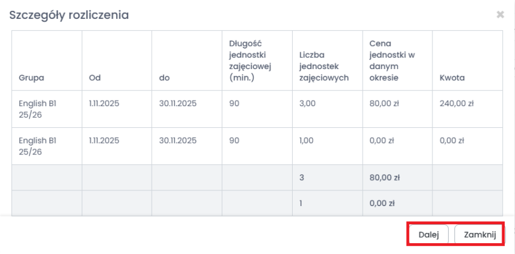Click the summary cell showing 1 unit

pos(302,204)
